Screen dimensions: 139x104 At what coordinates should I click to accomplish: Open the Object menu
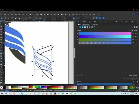coord(15,12)
